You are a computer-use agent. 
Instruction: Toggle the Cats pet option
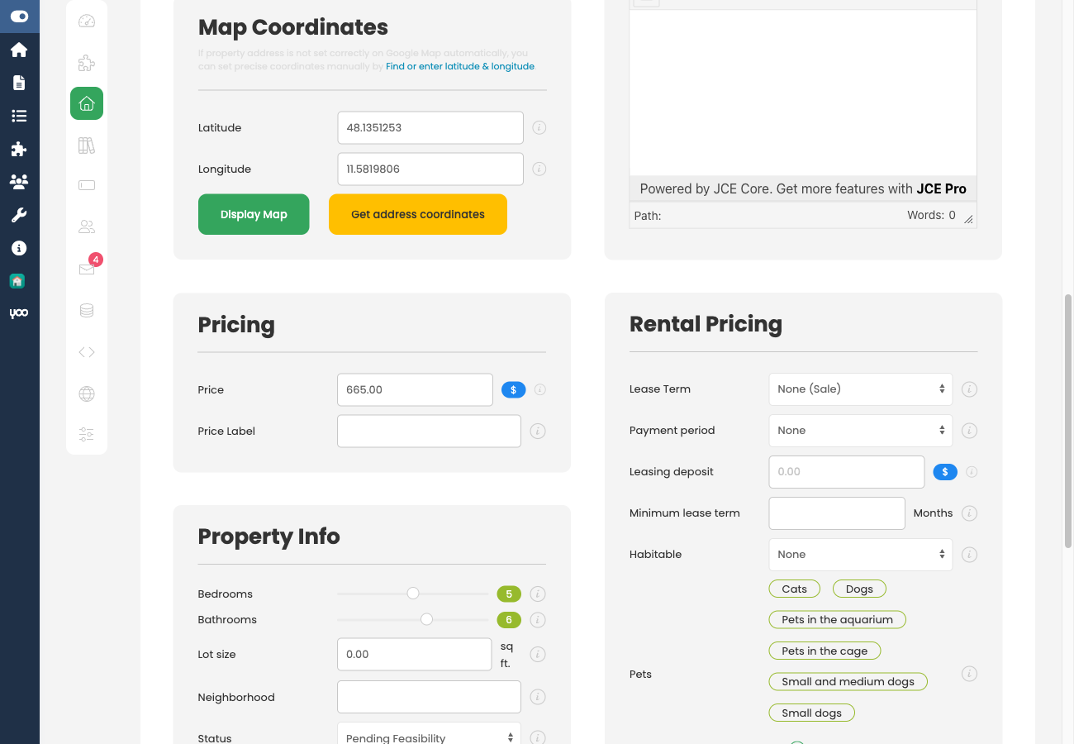coord(794,589)
